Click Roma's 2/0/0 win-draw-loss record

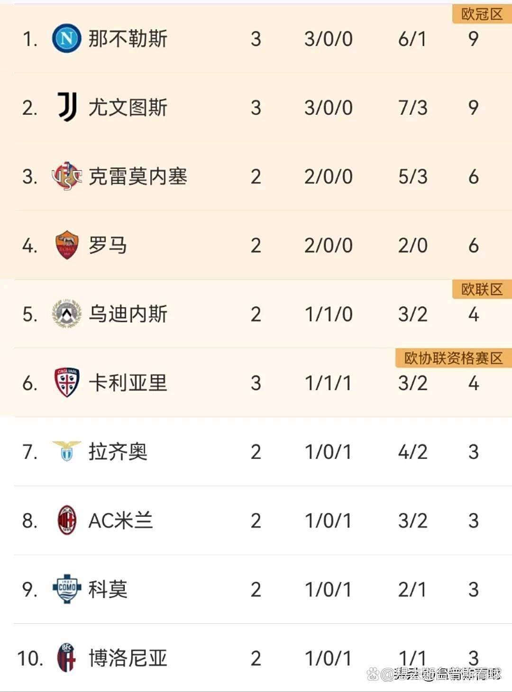click(x=328, y=245)
